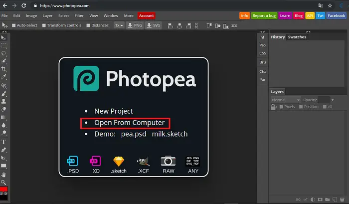Select the Crop tool
The width and height of the screenshot is (349, 204).
click(4, 69)
